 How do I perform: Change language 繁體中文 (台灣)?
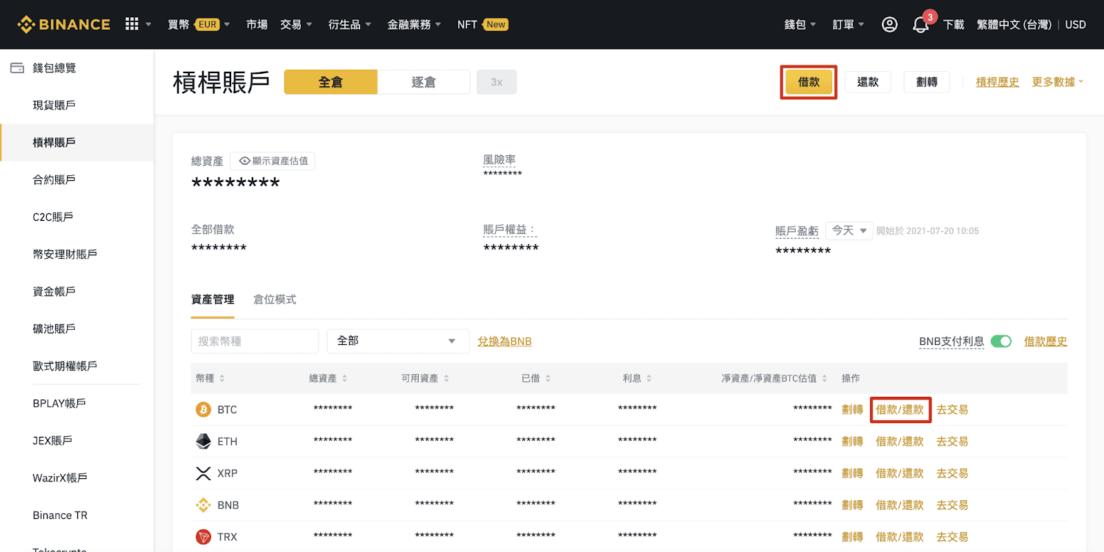click(x=1014, y=24)
